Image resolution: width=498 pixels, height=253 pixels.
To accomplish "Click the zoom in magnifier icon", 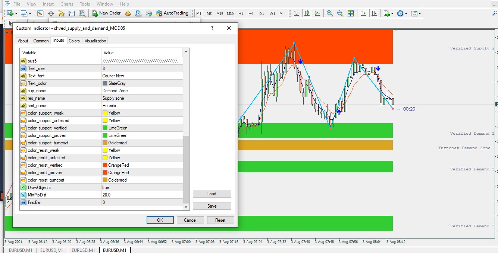I will tap(330, 13).
